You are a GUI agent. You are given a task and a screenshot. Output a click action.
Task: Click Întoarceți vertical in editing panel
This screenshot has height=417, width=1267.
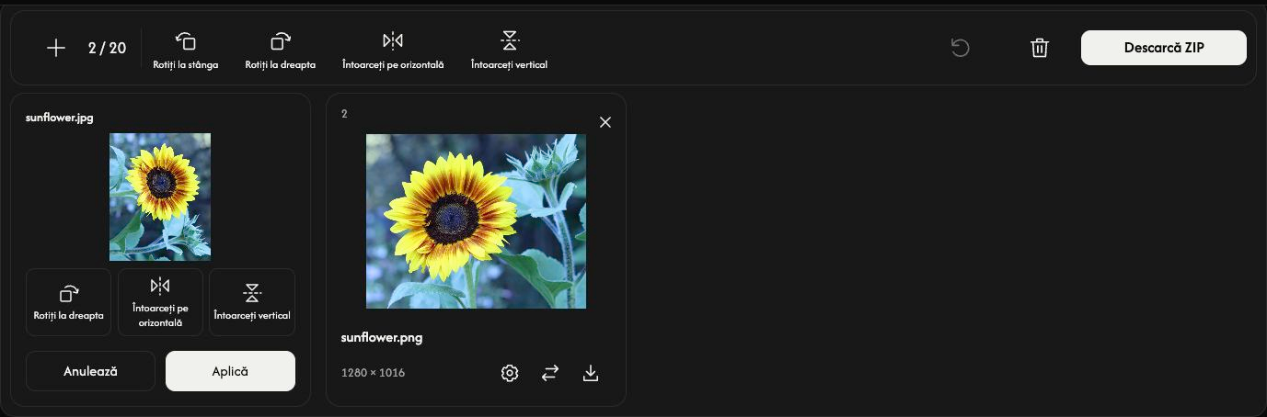(252, 302)
